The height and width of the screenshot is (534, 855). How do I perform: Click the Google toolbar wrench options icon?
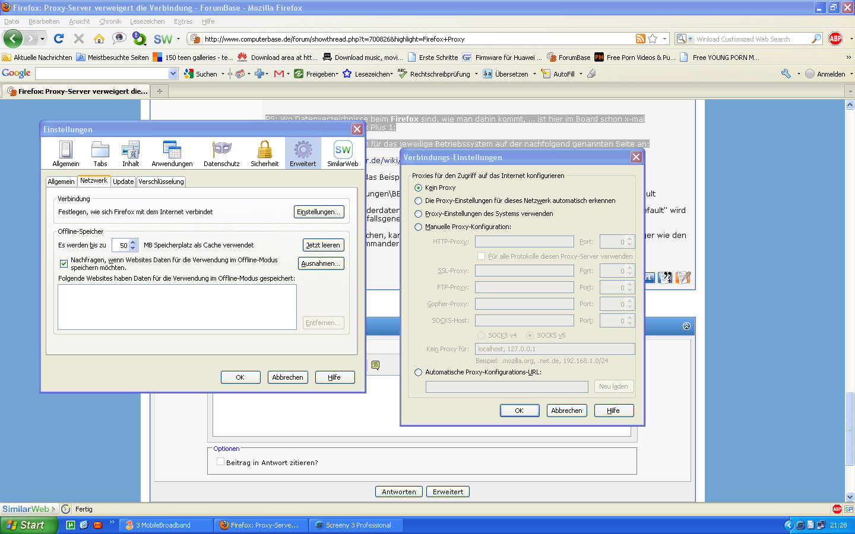786,74
